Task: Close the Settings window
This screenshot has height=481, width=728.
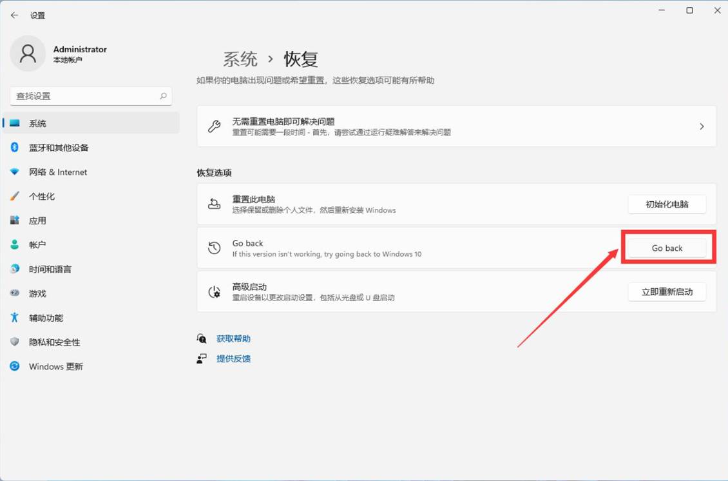Action: [x=717, y=10]
